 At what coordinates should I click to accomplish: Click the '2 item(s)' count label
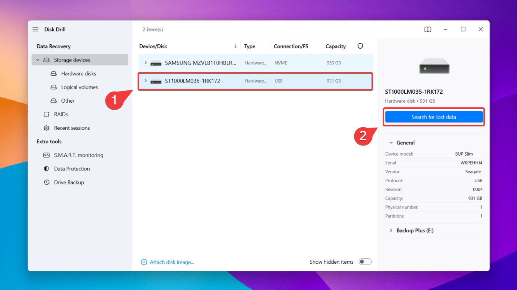pyautogui.click(x=153, y=30)
